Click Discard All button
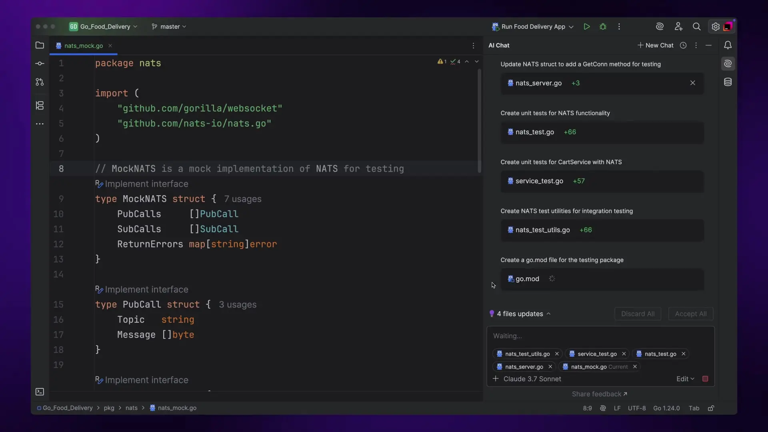This screenshot has height=432, width=768. pyautogui.click(x=638, y=314)
